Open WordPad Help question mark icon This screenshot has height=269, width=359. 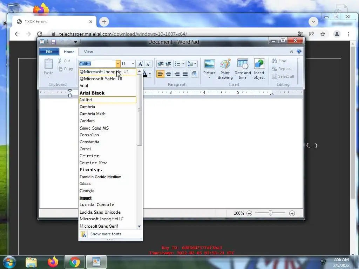pos(299,51)
